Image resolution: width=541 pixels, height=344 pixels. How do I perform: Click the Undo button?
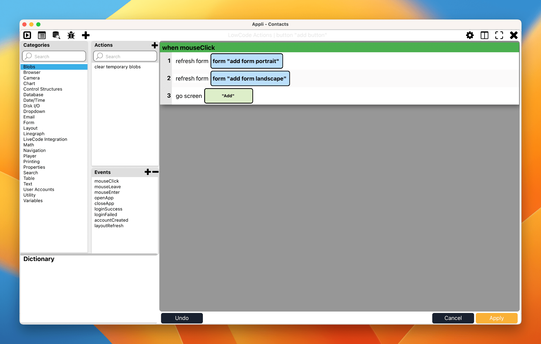(x=182, y=318)
